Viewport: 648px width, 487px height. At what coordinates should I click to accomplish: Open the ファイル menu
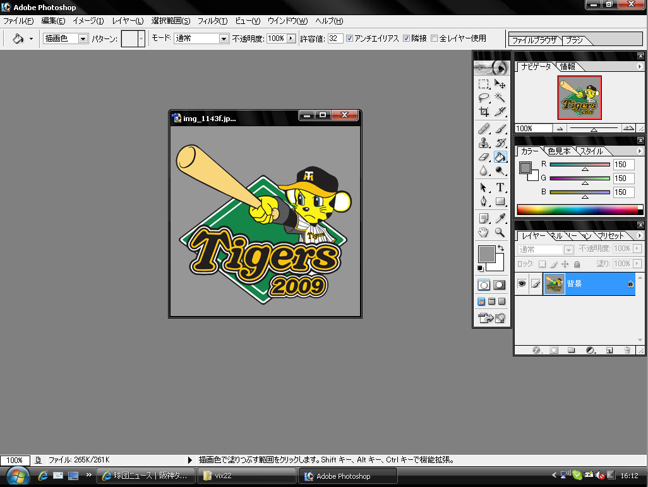[x=18, y=21]
